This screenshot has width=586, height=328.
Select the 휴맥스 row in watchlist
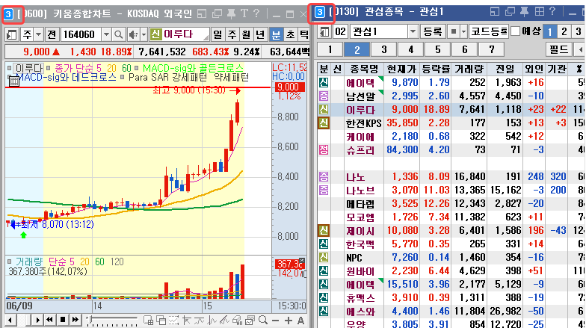point(451,297)
